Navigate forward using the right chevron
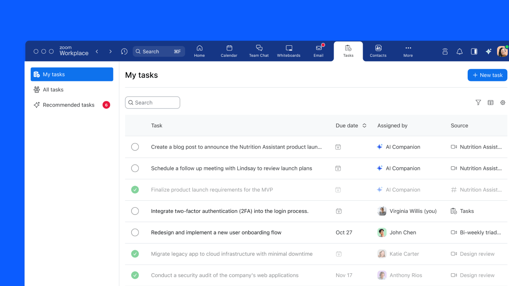This screenshot has height=286, width=509. [x=110, y=51]
